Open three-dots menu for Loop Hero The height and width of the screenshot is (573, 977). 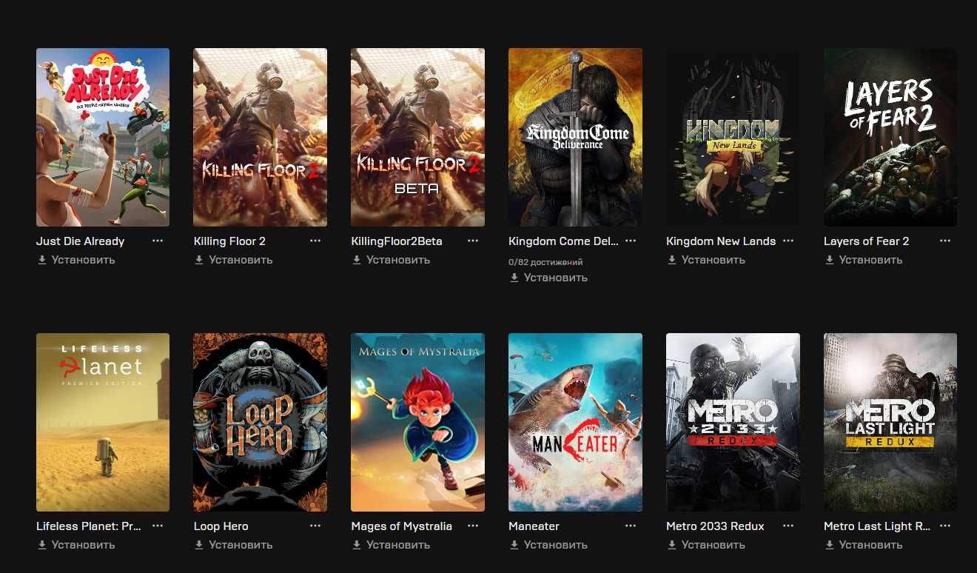click(315, 526)
